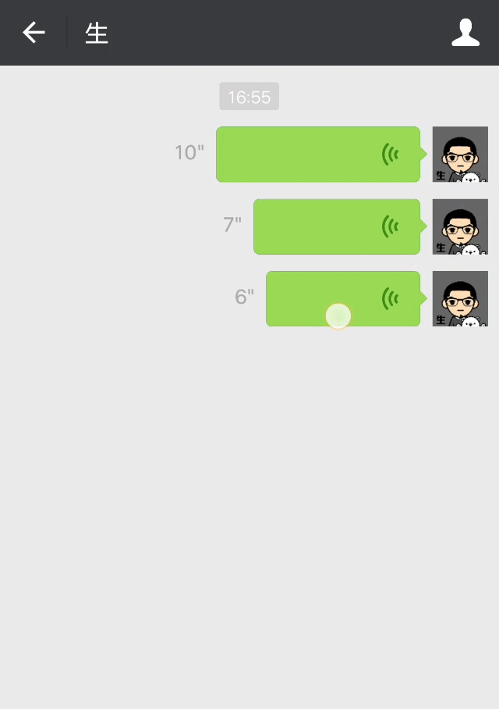
Task: Click the 16:55 timestamp label
Action: [x=249, y=96]
